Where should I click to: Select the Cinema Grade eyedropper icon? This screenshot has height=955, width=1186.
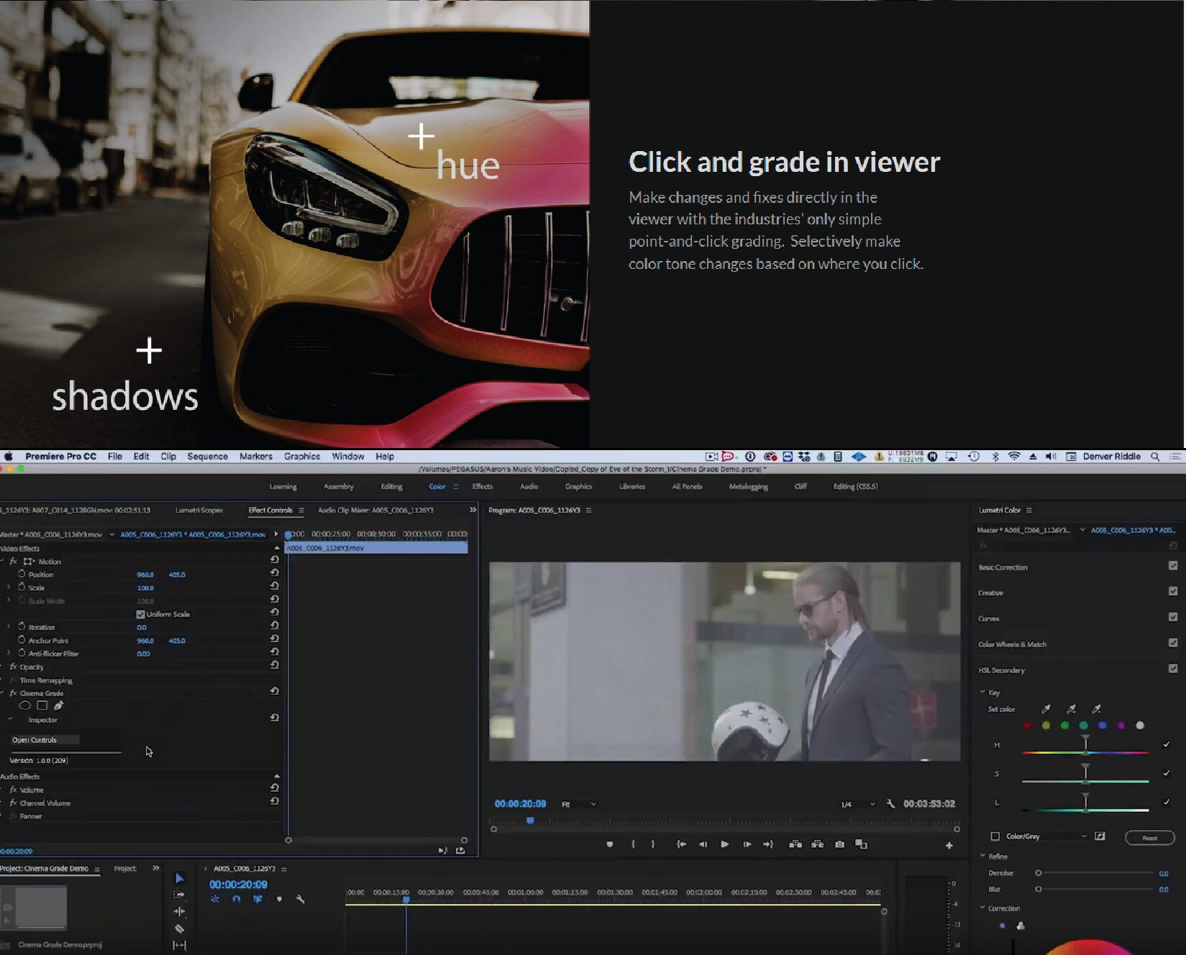pos(59,705)
